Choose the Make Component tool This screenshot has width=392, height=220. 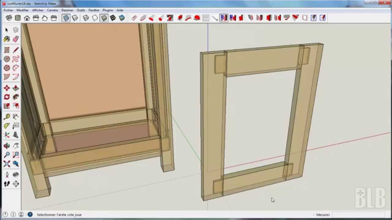pyautogui.click(x=16, y=30)
